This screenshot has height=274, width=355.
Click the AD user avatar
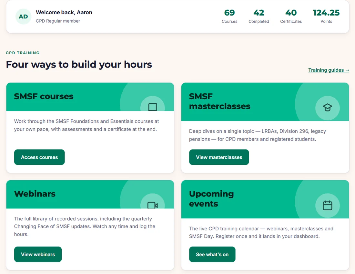pyautogui.click(x=23, y=16)
